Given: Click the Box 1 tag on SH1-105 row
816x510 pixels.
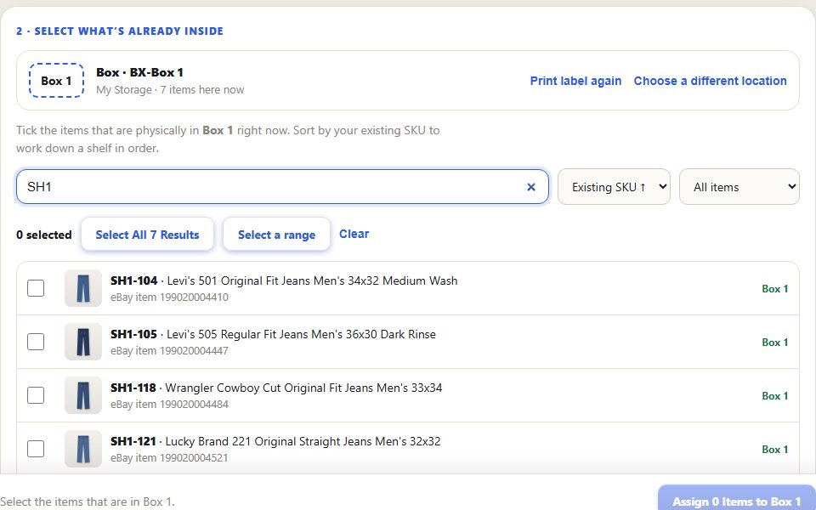Looking at the screenshot, I should tap(775, 343).
